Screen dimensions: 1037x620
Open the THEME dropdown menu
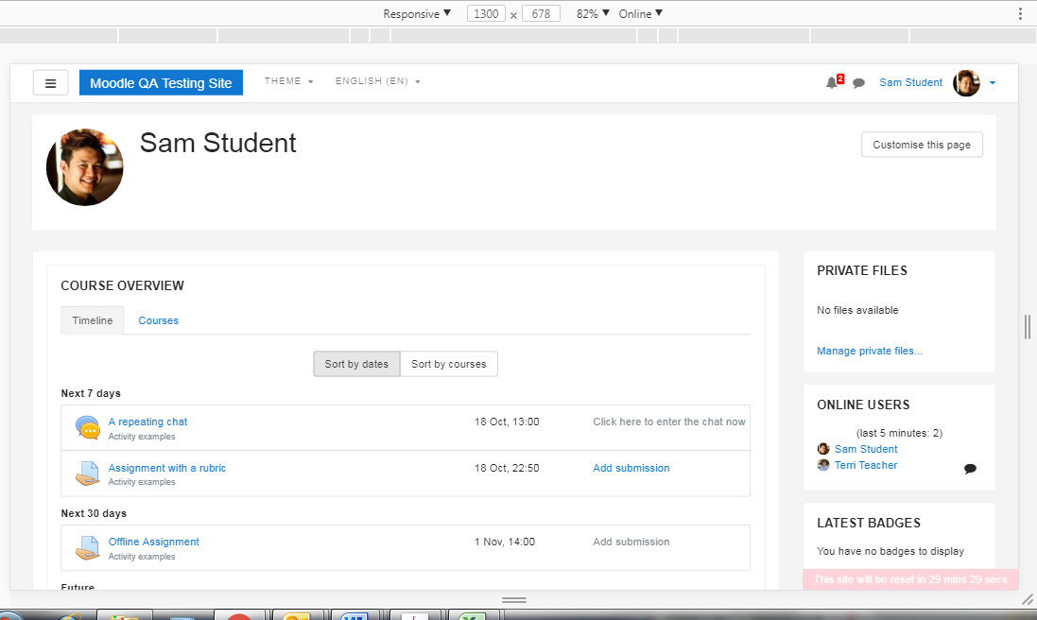click(289, 81)
